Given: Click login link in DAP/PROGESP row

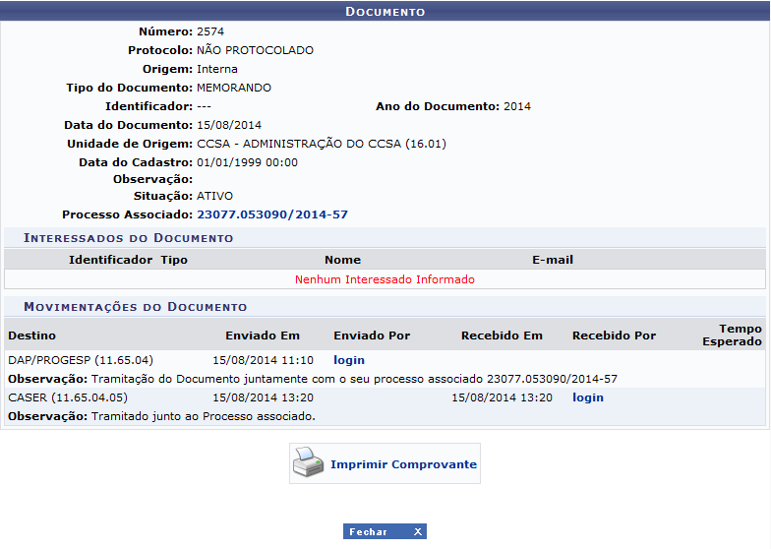Looking at the screenshot, I should pos(349,360).
